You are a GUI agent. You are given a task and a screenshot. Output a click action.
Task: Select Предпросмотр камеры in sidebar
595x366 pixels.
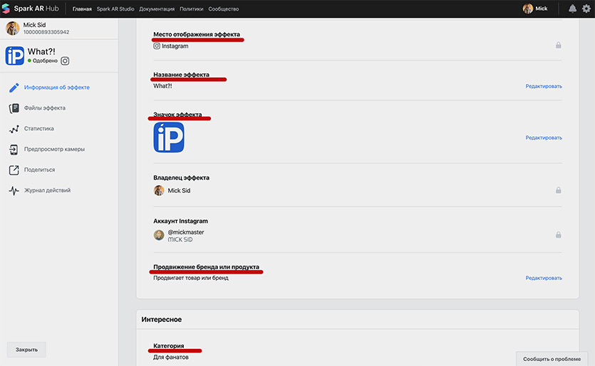pos(55,149)
